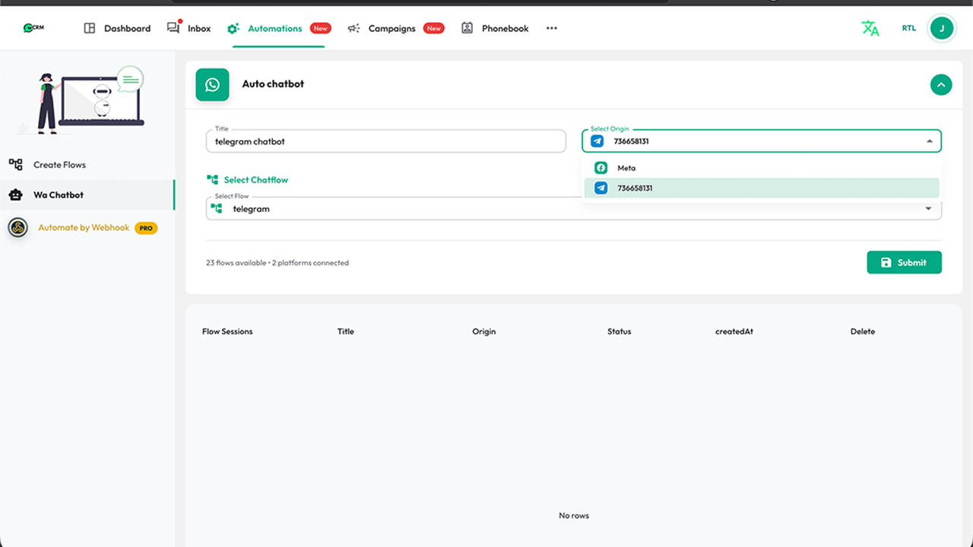Click the Wa Chatbot robot icon

(x=15, y=194)
